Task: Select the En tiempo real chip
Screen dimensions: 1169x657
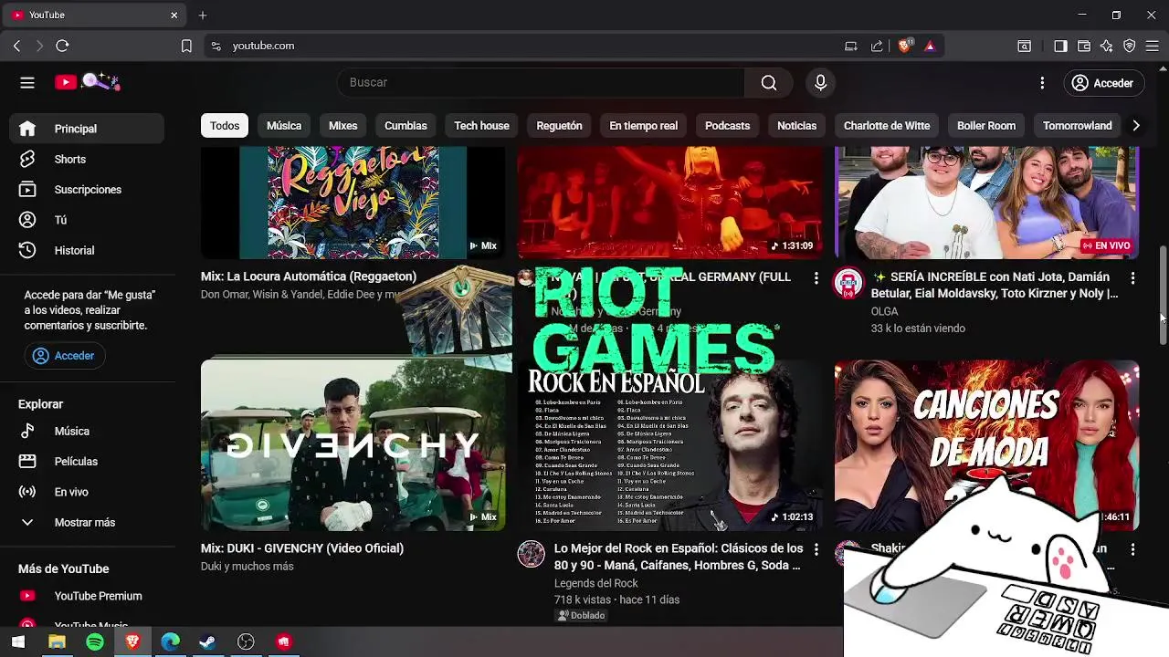Action: click(644, 126)
